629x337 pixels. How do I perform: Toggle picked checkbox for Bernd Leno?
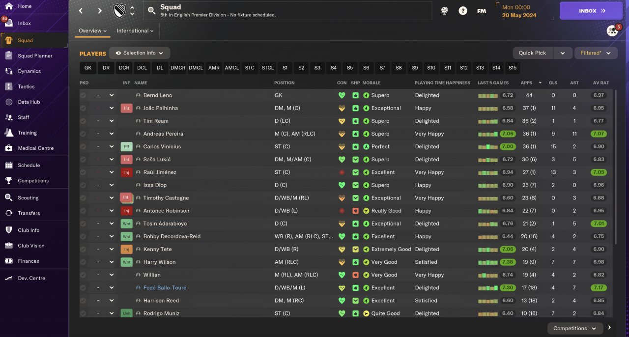pyautogui.click(x=83, y=95)
